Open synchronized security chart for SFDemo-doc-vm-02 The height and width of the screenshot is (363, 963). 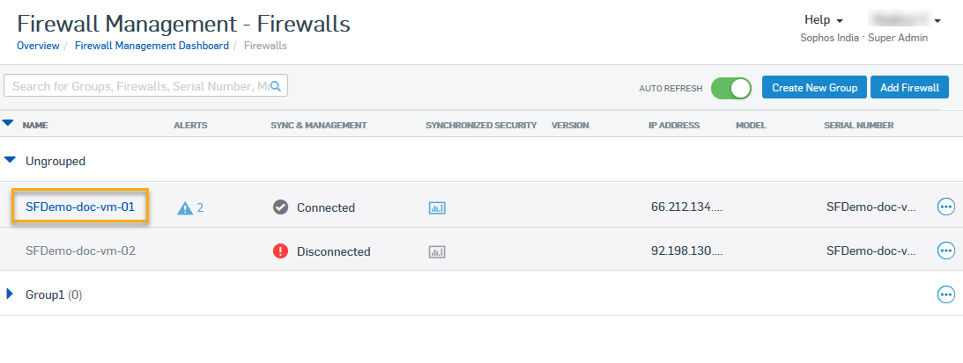[437, 251]
